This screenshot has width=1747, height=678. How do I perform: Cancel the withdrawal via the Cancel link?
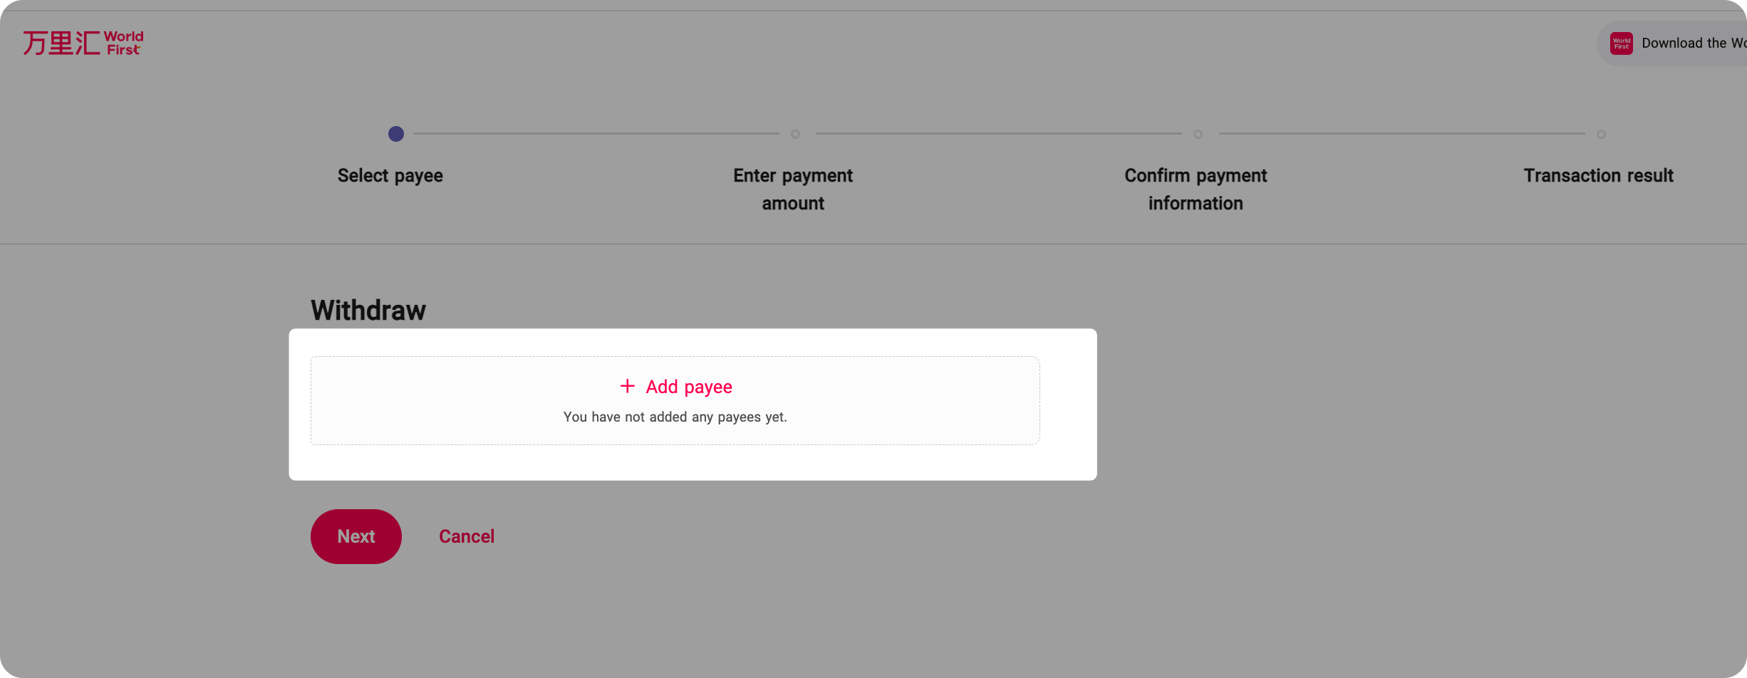pos(466,536)
